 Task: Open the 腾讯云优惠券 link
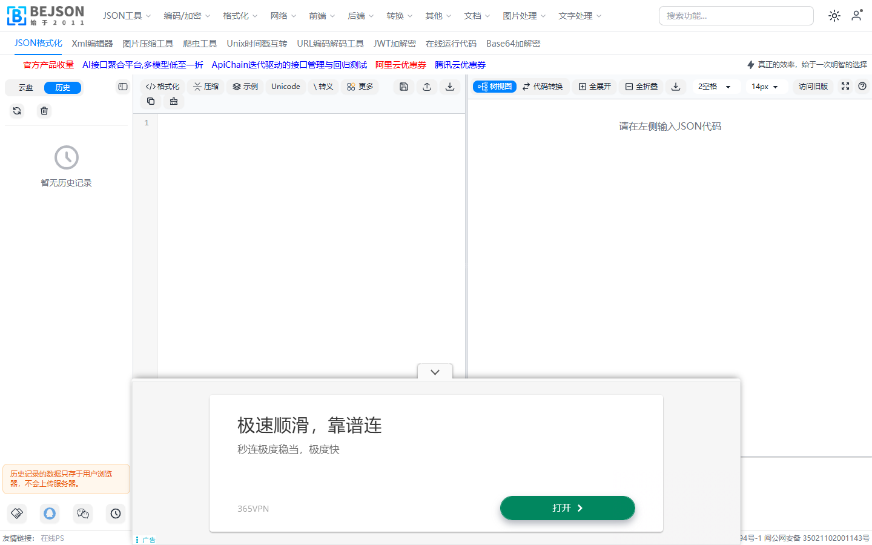[460, 65]
